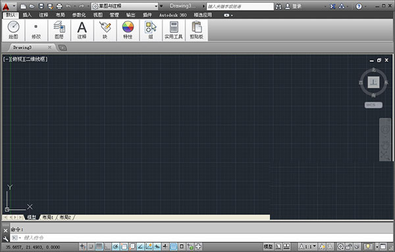Open annotation scale 1:1 dropdown
The image size is (395, 252).
pyautogui.click(x=307, y=247)
